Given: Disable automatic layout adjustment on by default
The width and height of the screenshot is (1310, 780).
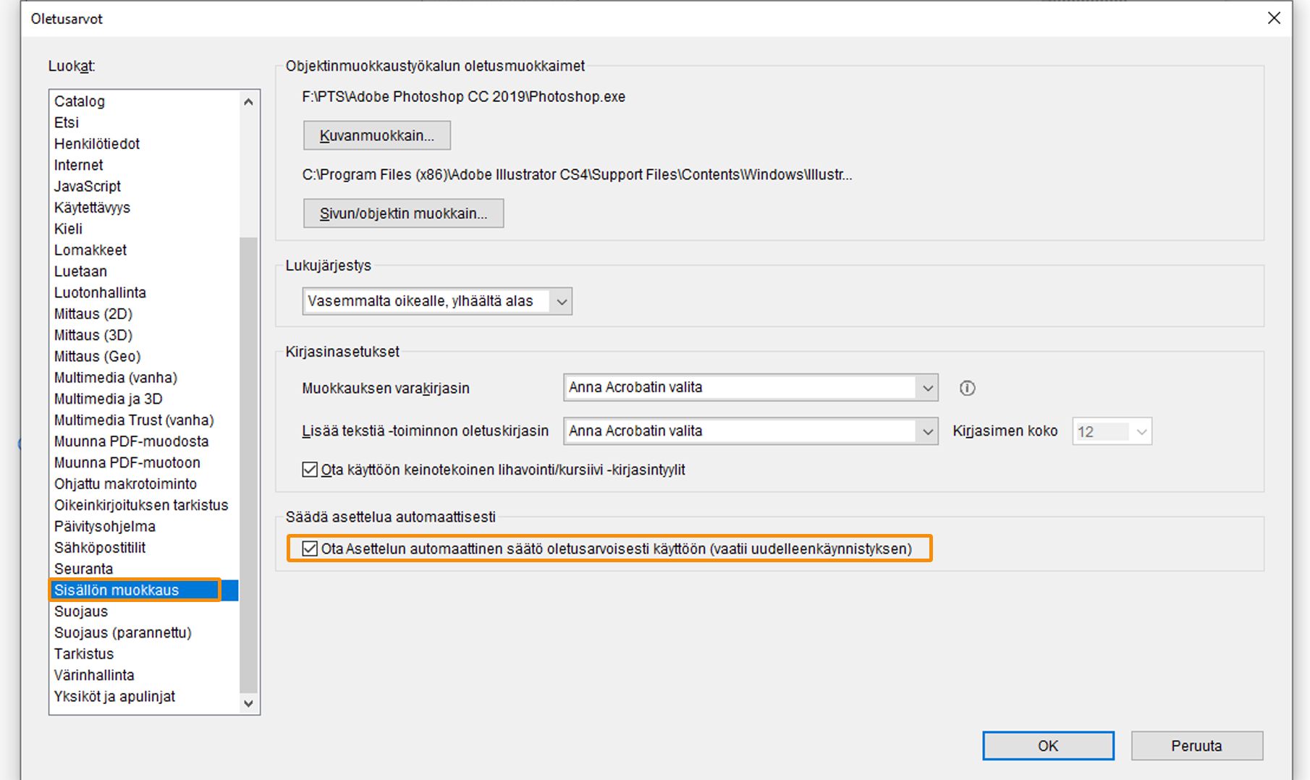Looking at the screenshot, I should click(310, 548).
